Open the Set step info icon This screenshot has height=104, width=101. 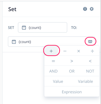85,9
